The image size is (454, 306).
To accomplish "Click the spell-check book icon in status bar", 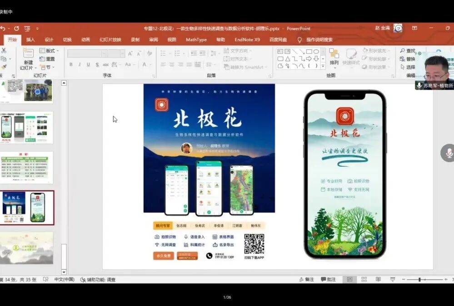I will 46,279.
